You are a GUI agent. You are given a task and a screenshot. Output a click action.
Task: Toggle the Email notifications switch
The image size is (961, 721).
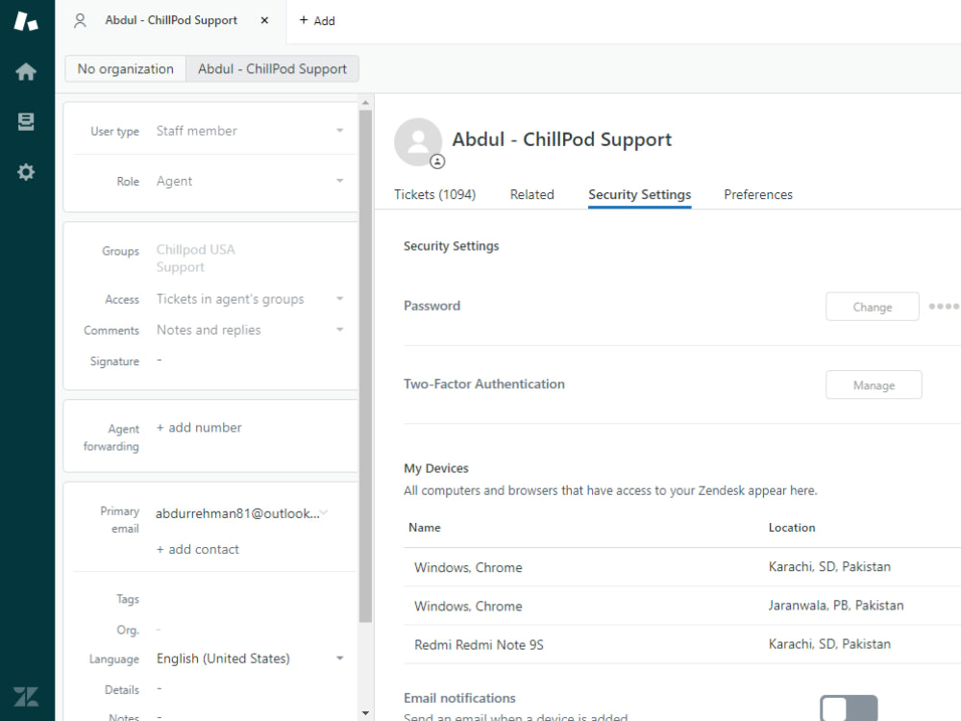[x=849, y=709]
